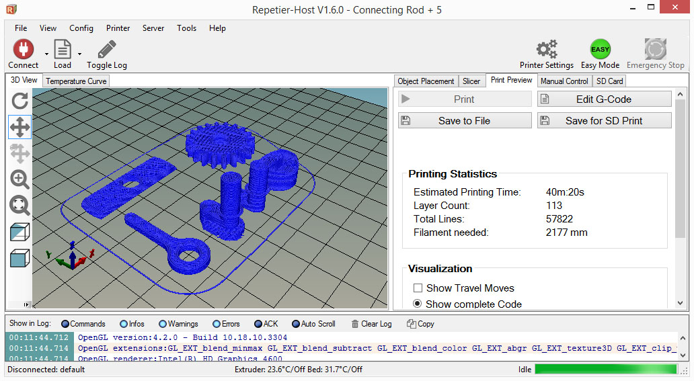The height and width of the screenshot is (381, 694).
Task: Click the small expand arrow below view tools
Action: coord(26,304)
